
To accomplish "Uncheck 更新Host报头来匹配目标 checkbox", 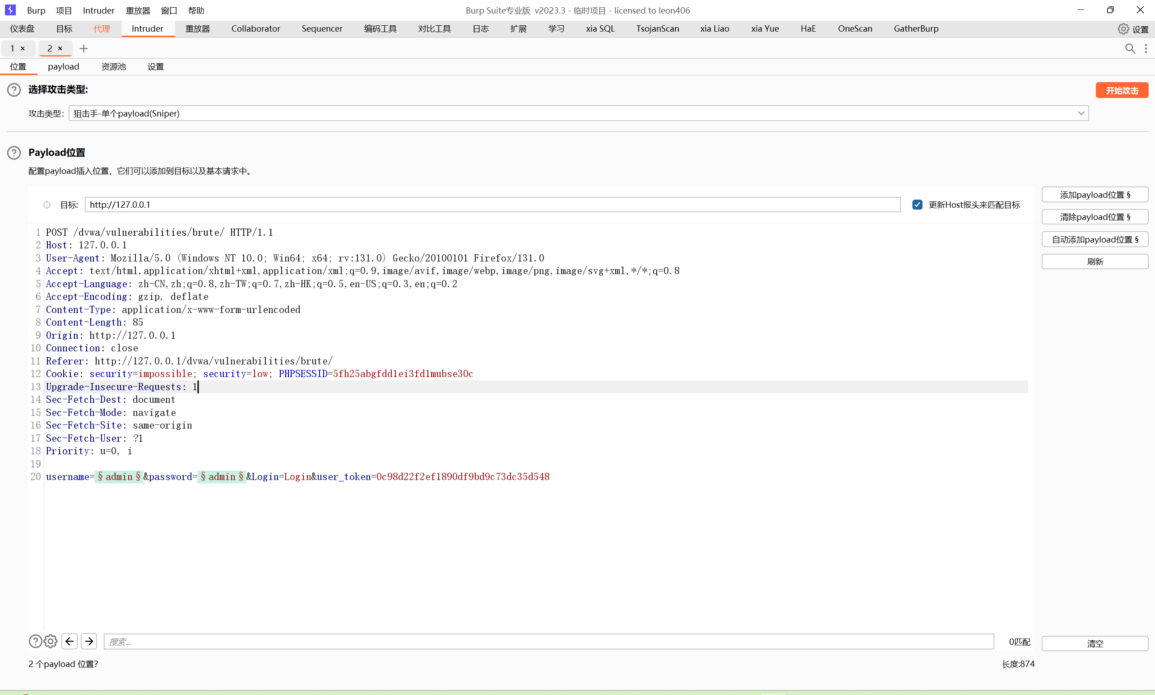I will [x=917, y=205].
